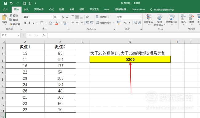
Task: Open the borders dropdown arrow
Action: tap(45, 23)
